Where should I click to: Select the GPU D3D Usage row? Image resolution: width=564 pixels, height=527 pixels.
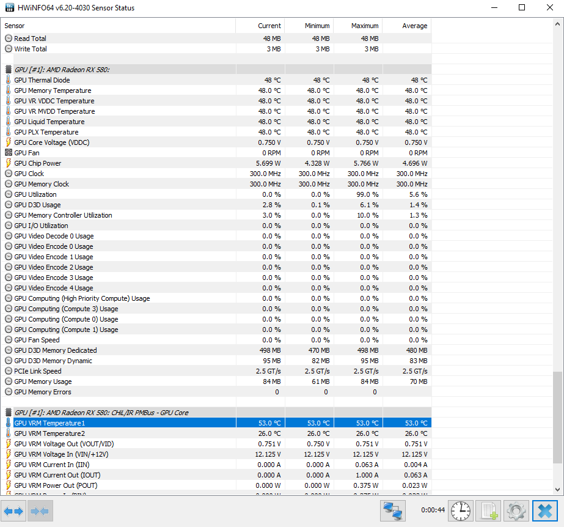[216, 205]
